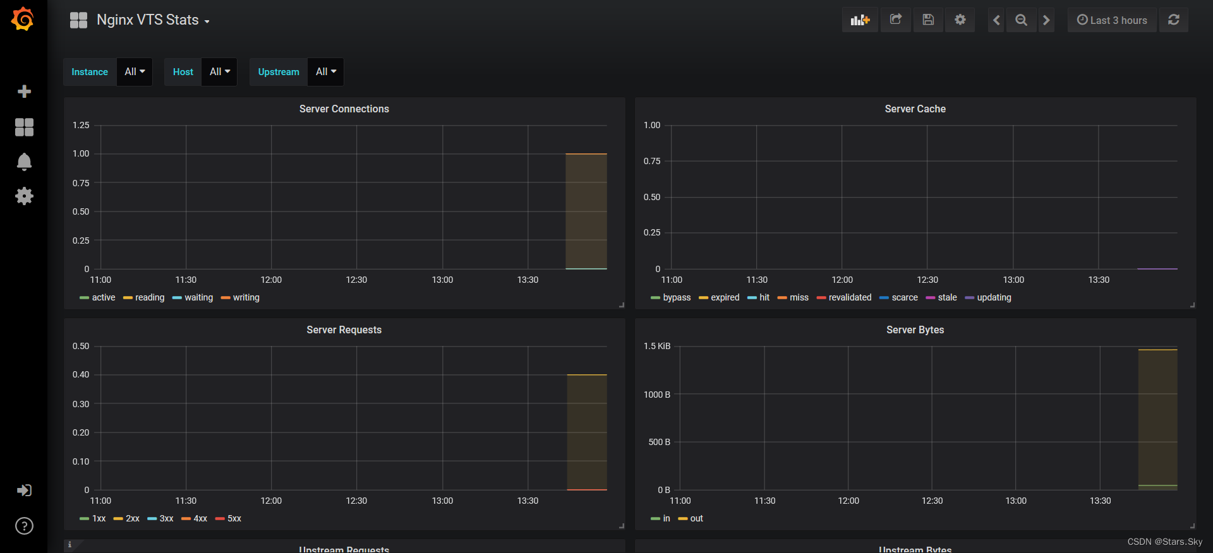Toggle the 1xx series in requests legend
This screenshot has width=1213, height=553.
(99, 518)
